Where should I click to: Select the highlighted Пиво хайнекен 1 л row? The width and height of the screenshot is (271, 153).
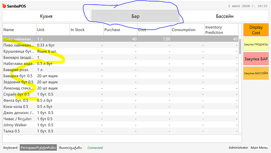[121, 39]
